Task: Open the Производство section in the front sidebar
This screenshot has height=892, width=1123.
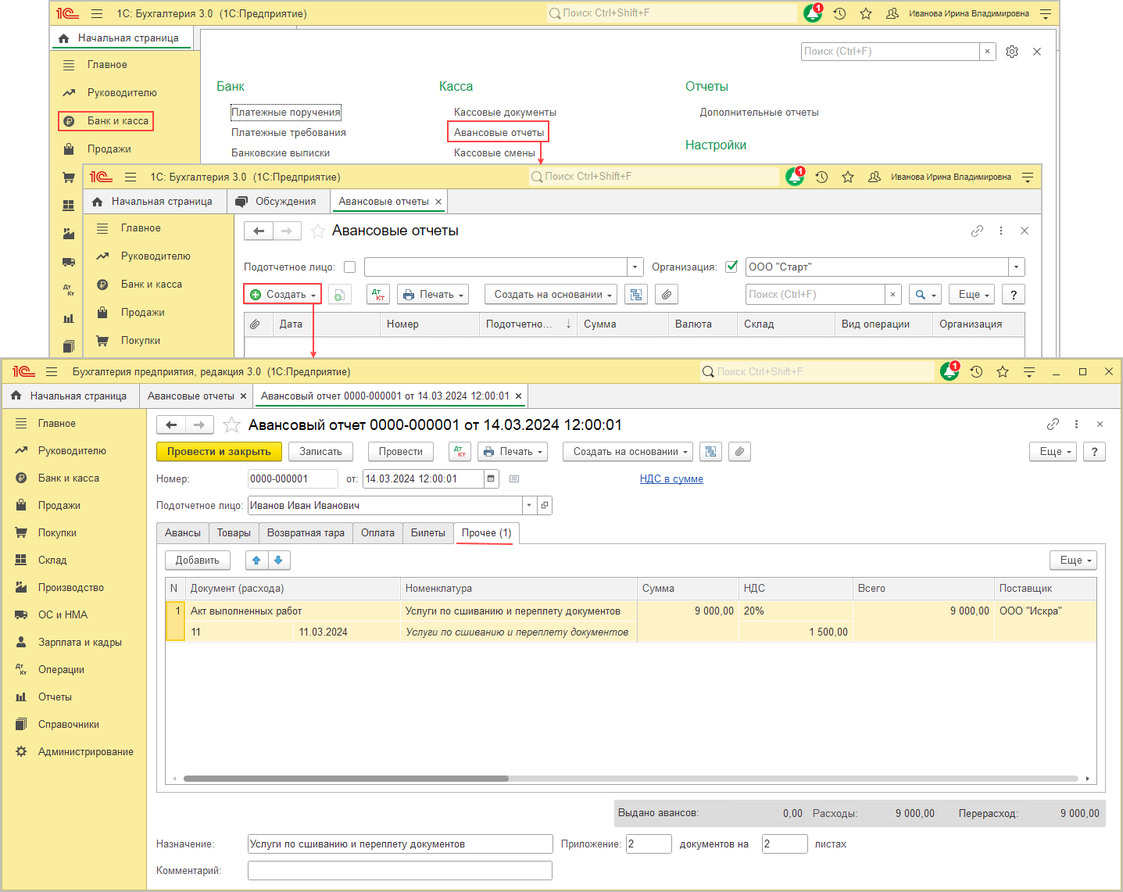Action: (70, 587)
